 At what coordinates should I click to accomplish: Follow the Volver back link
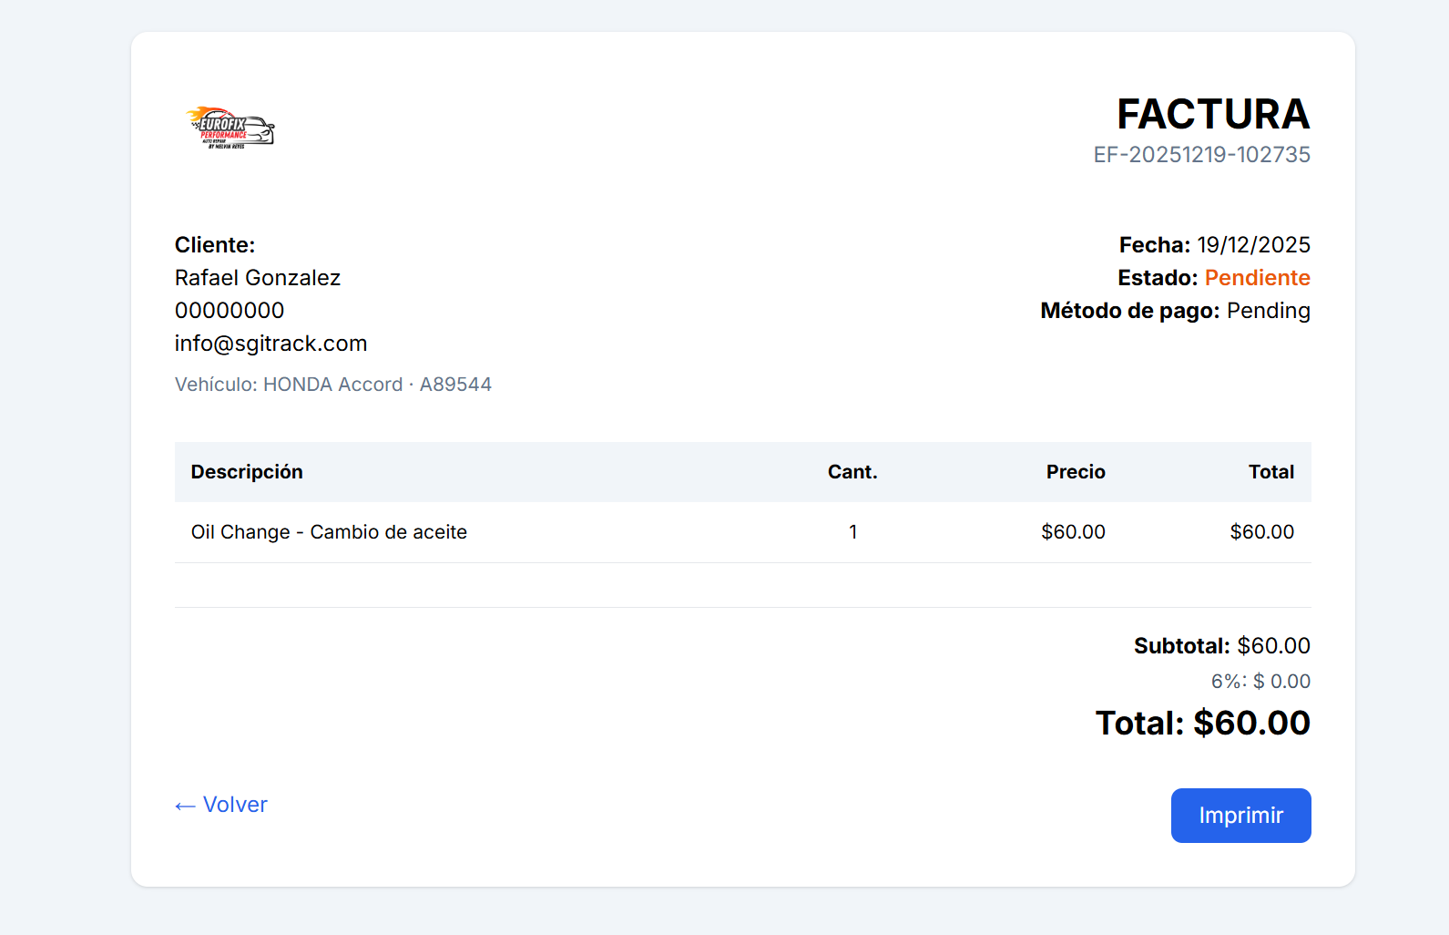(x=221, y=805)
